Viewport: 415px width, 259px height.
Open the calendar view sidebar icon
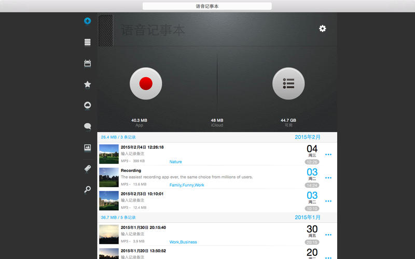pyautogui.click(x=87, y=63)
